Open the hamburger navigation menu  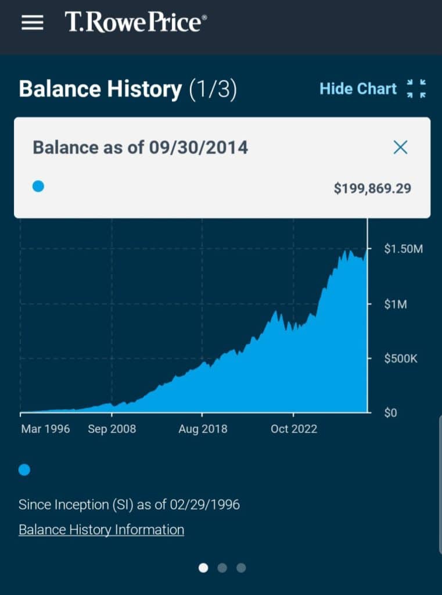tap(33, 23)
